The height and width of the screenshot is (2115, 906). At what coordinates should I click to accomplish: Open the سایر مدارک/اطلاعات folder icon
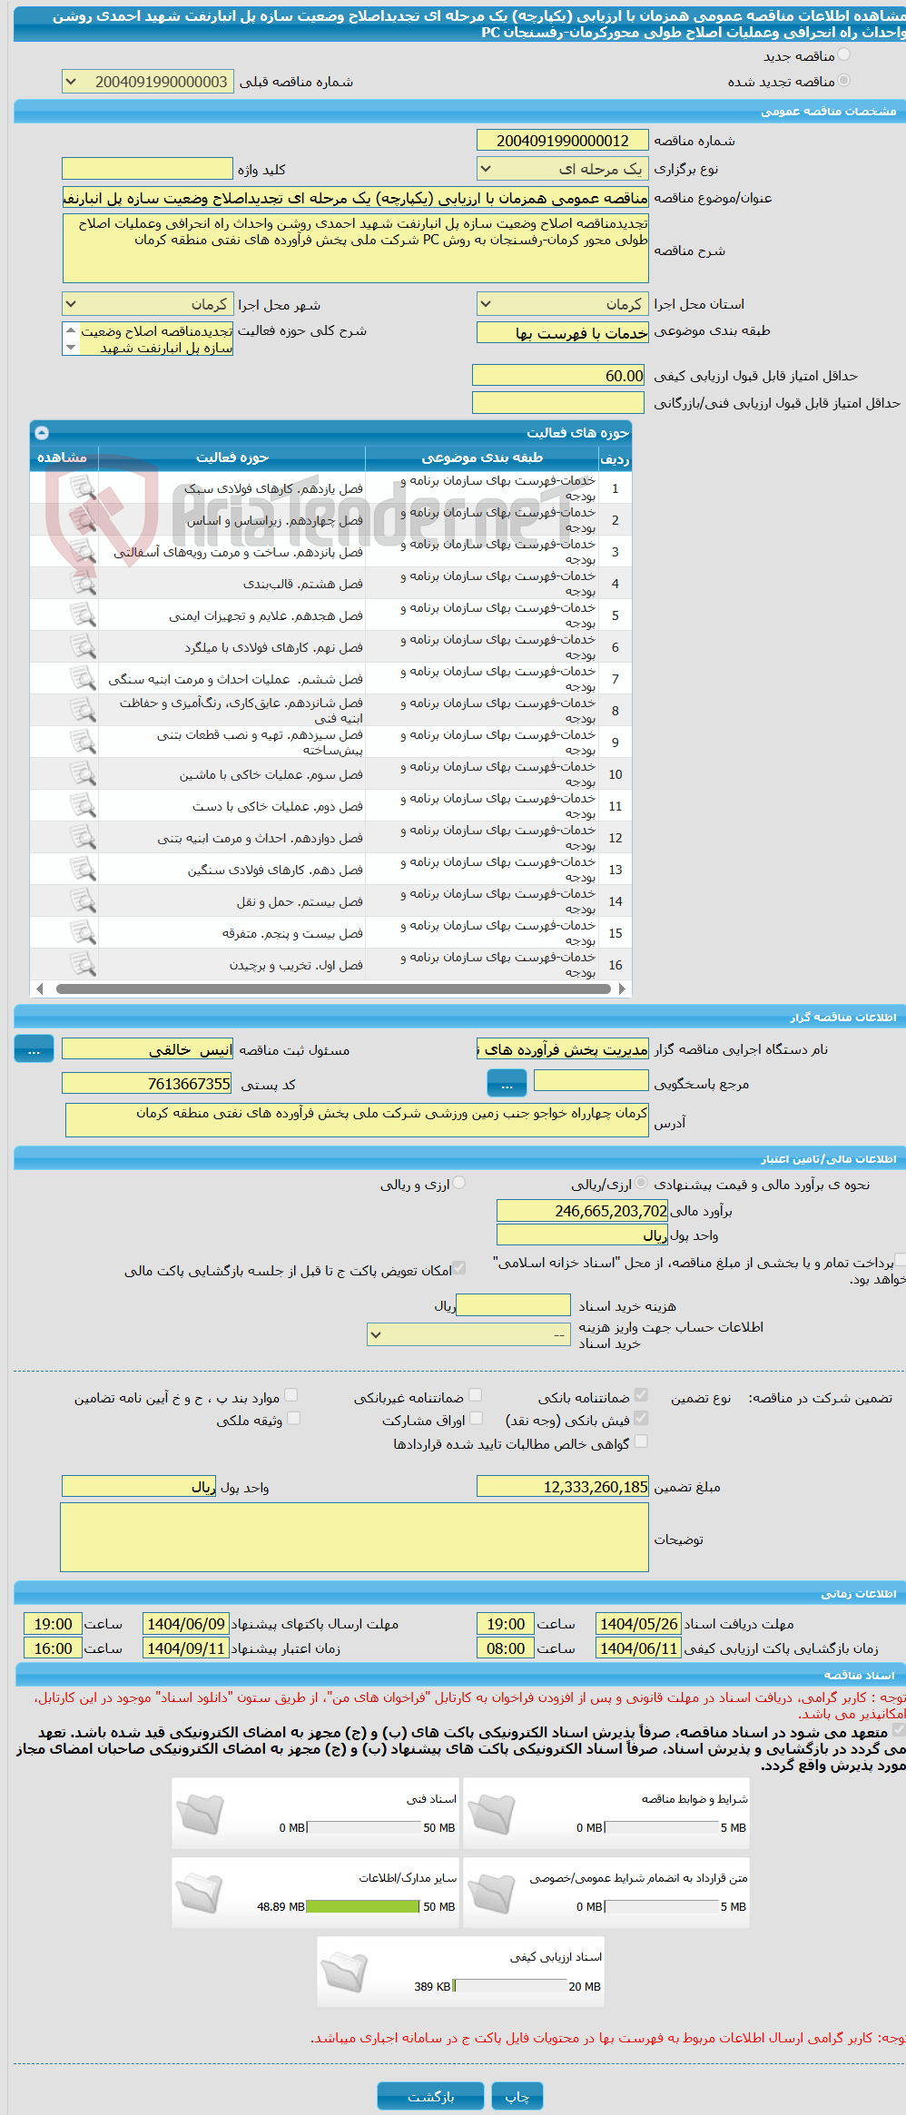(200, 1894)
